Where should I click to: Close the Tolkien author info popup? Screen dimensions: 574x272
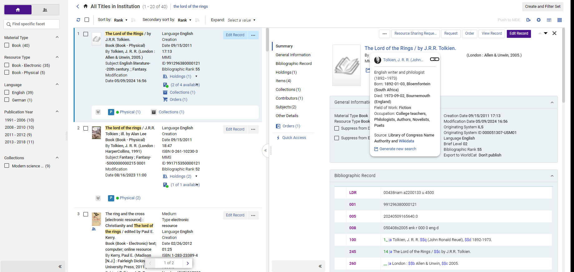point(434,59)
